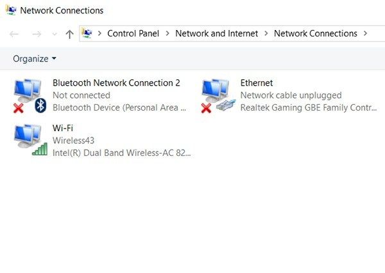Expand chevron after Network and Internet breadcrumb
385x273 pixels.
[266, 33]
